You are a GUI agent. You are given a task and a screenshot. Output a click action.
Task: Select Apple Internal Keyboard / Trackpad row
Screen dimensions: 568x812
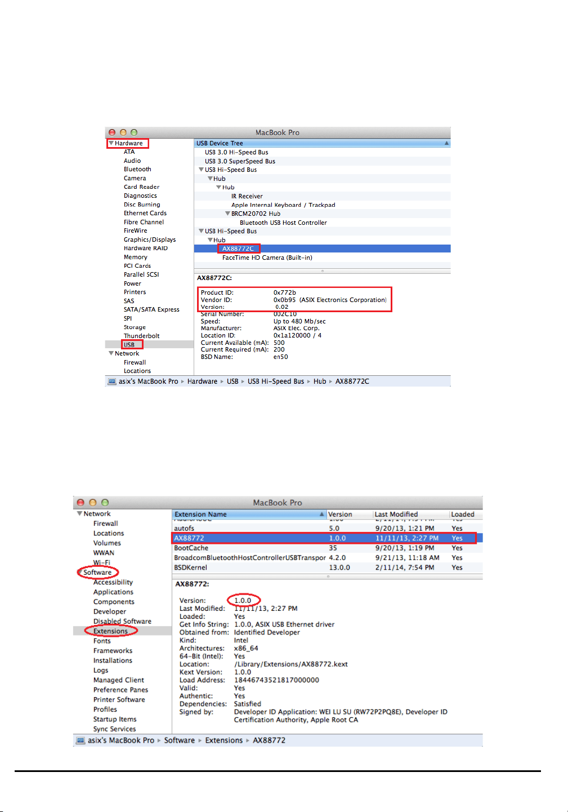click(x=322, y=205)
